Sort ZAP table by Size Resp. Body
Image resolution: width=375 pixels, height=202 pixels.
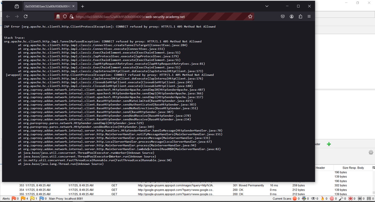[353, 168]
